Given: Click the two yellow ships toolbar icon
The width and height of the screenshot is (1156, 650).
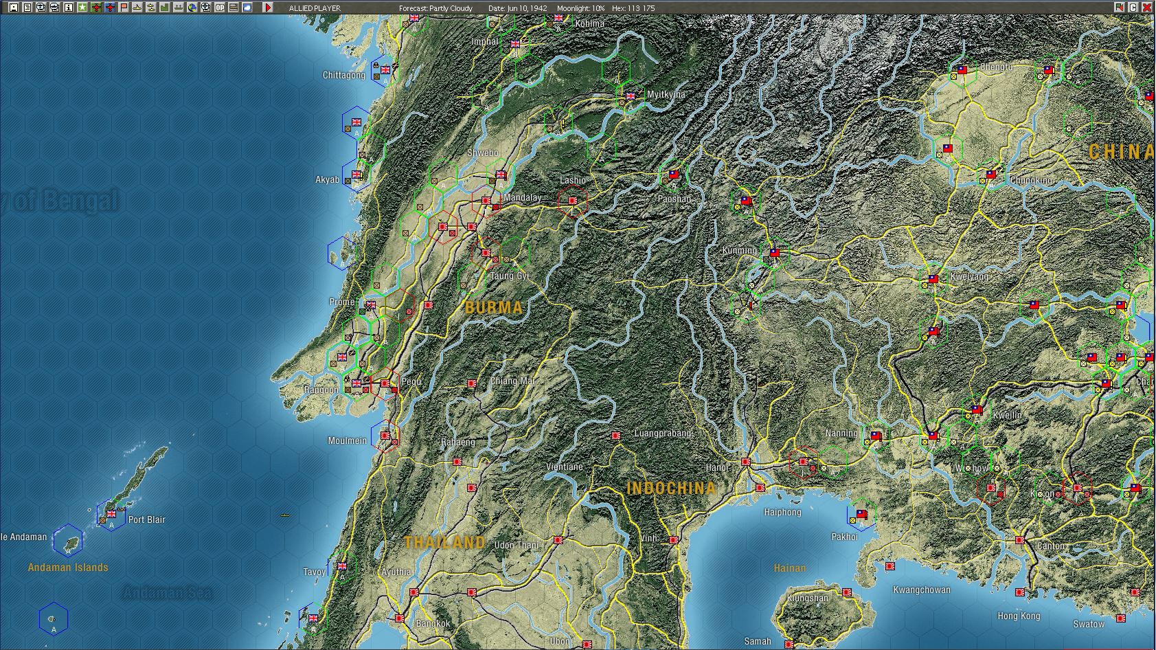Looking at the screenshot, I should click(x=151, y=8).
